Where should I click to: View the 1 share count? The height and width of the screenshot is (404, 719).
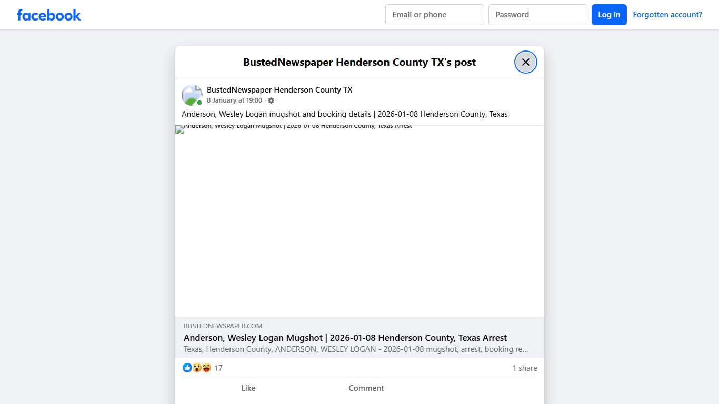tap(524, 368)
